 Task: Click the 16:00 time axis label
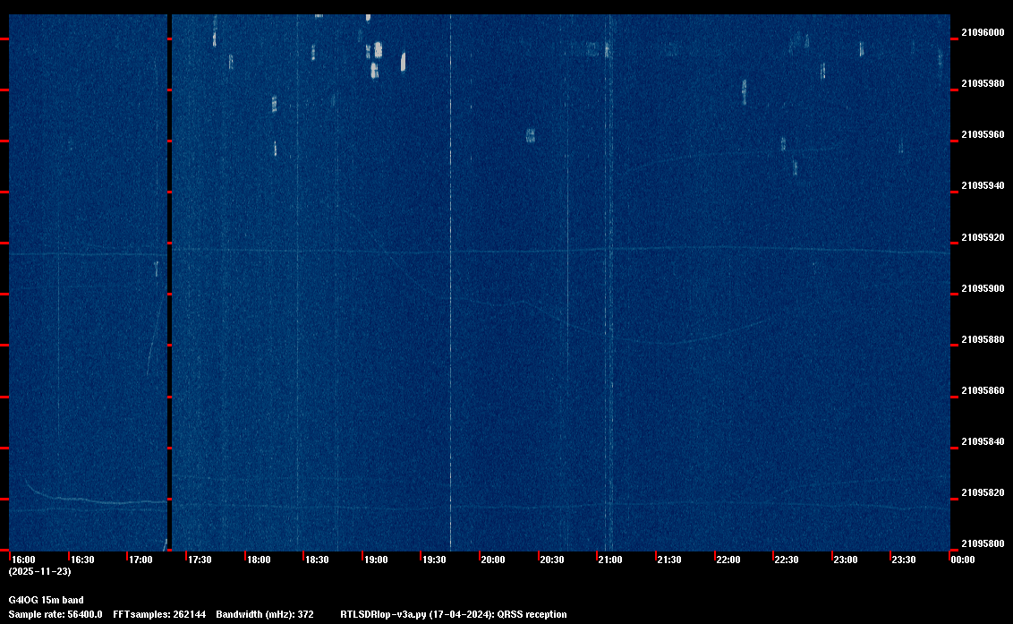pos(24,560)
